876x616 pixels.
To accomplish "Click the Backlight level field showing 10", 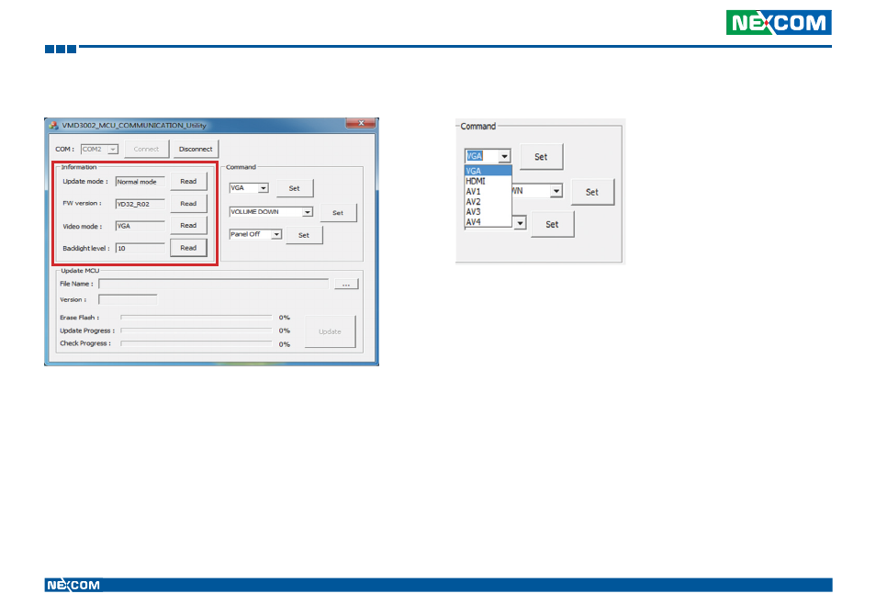I will click(x=140, y=248).
